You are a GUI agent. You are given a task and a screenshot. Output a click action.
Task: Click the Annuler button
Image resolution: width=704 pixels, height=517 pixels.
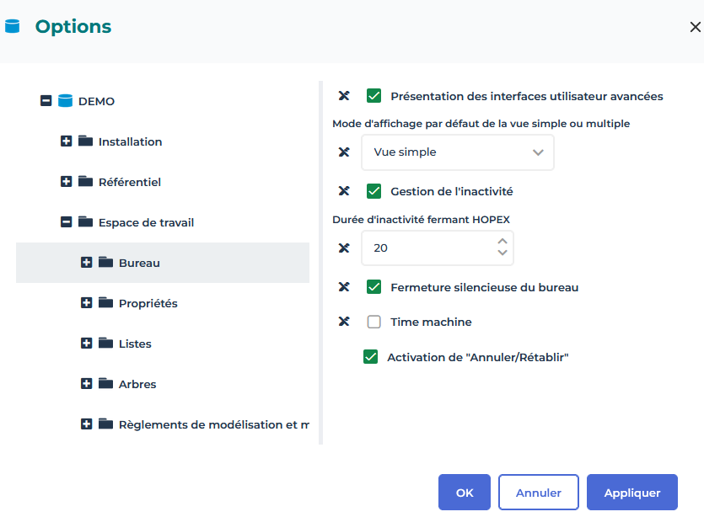[x=539, y=493]
